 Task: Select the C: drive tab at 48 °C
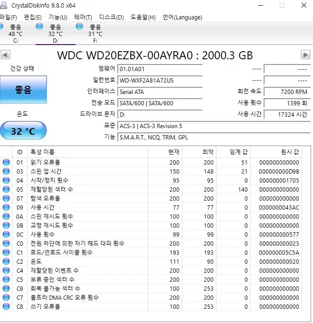tap(16, 33)
